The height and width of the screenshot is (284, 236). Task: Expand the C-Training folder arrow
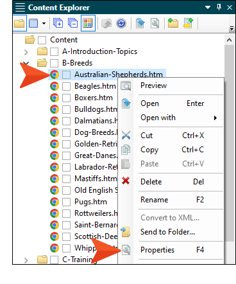pyautogui.click(x=26, y=260)
